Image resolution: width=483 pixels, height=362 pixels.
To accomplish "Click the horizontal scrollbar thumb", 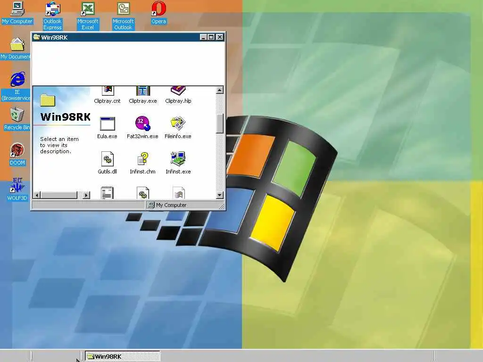I will 59,195.
